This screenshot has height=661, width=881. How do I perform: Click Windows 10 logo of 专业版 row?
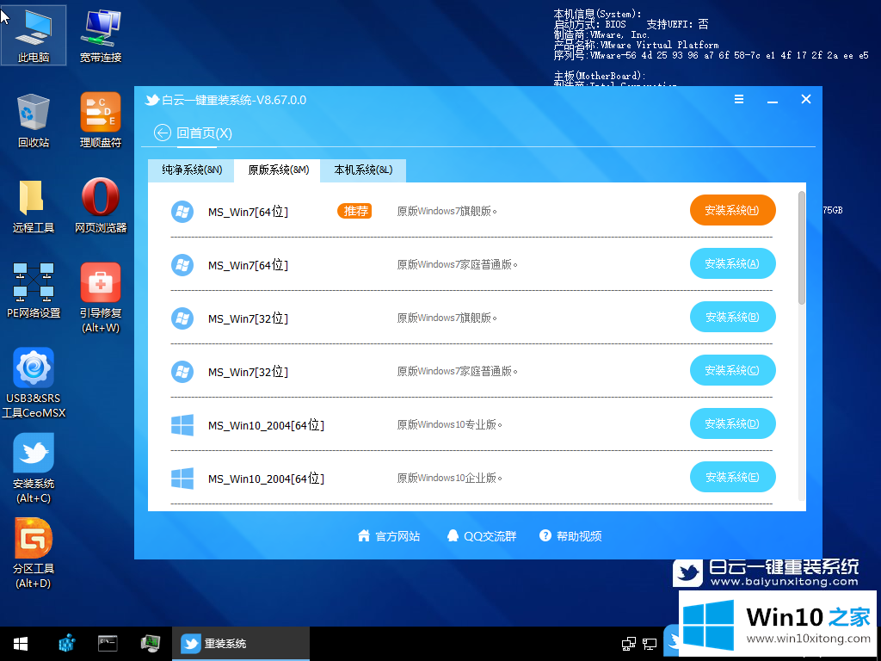[x=182, y=425]
